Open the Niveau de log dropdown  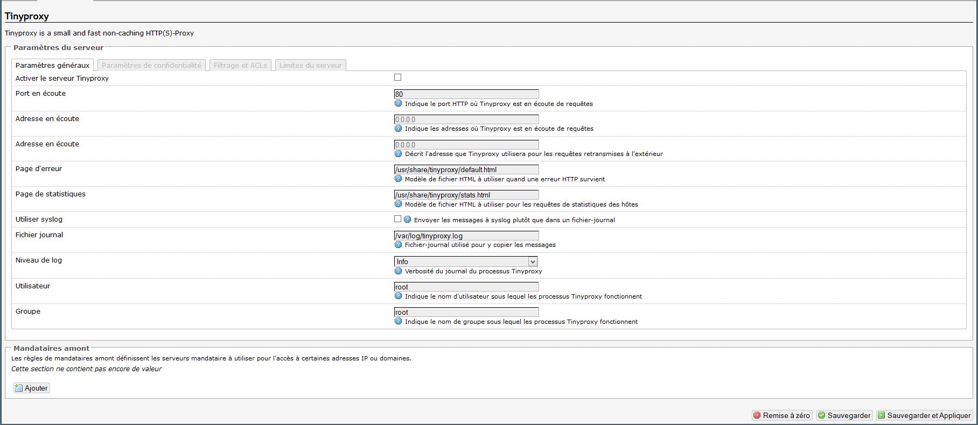[x=466, y=261]
